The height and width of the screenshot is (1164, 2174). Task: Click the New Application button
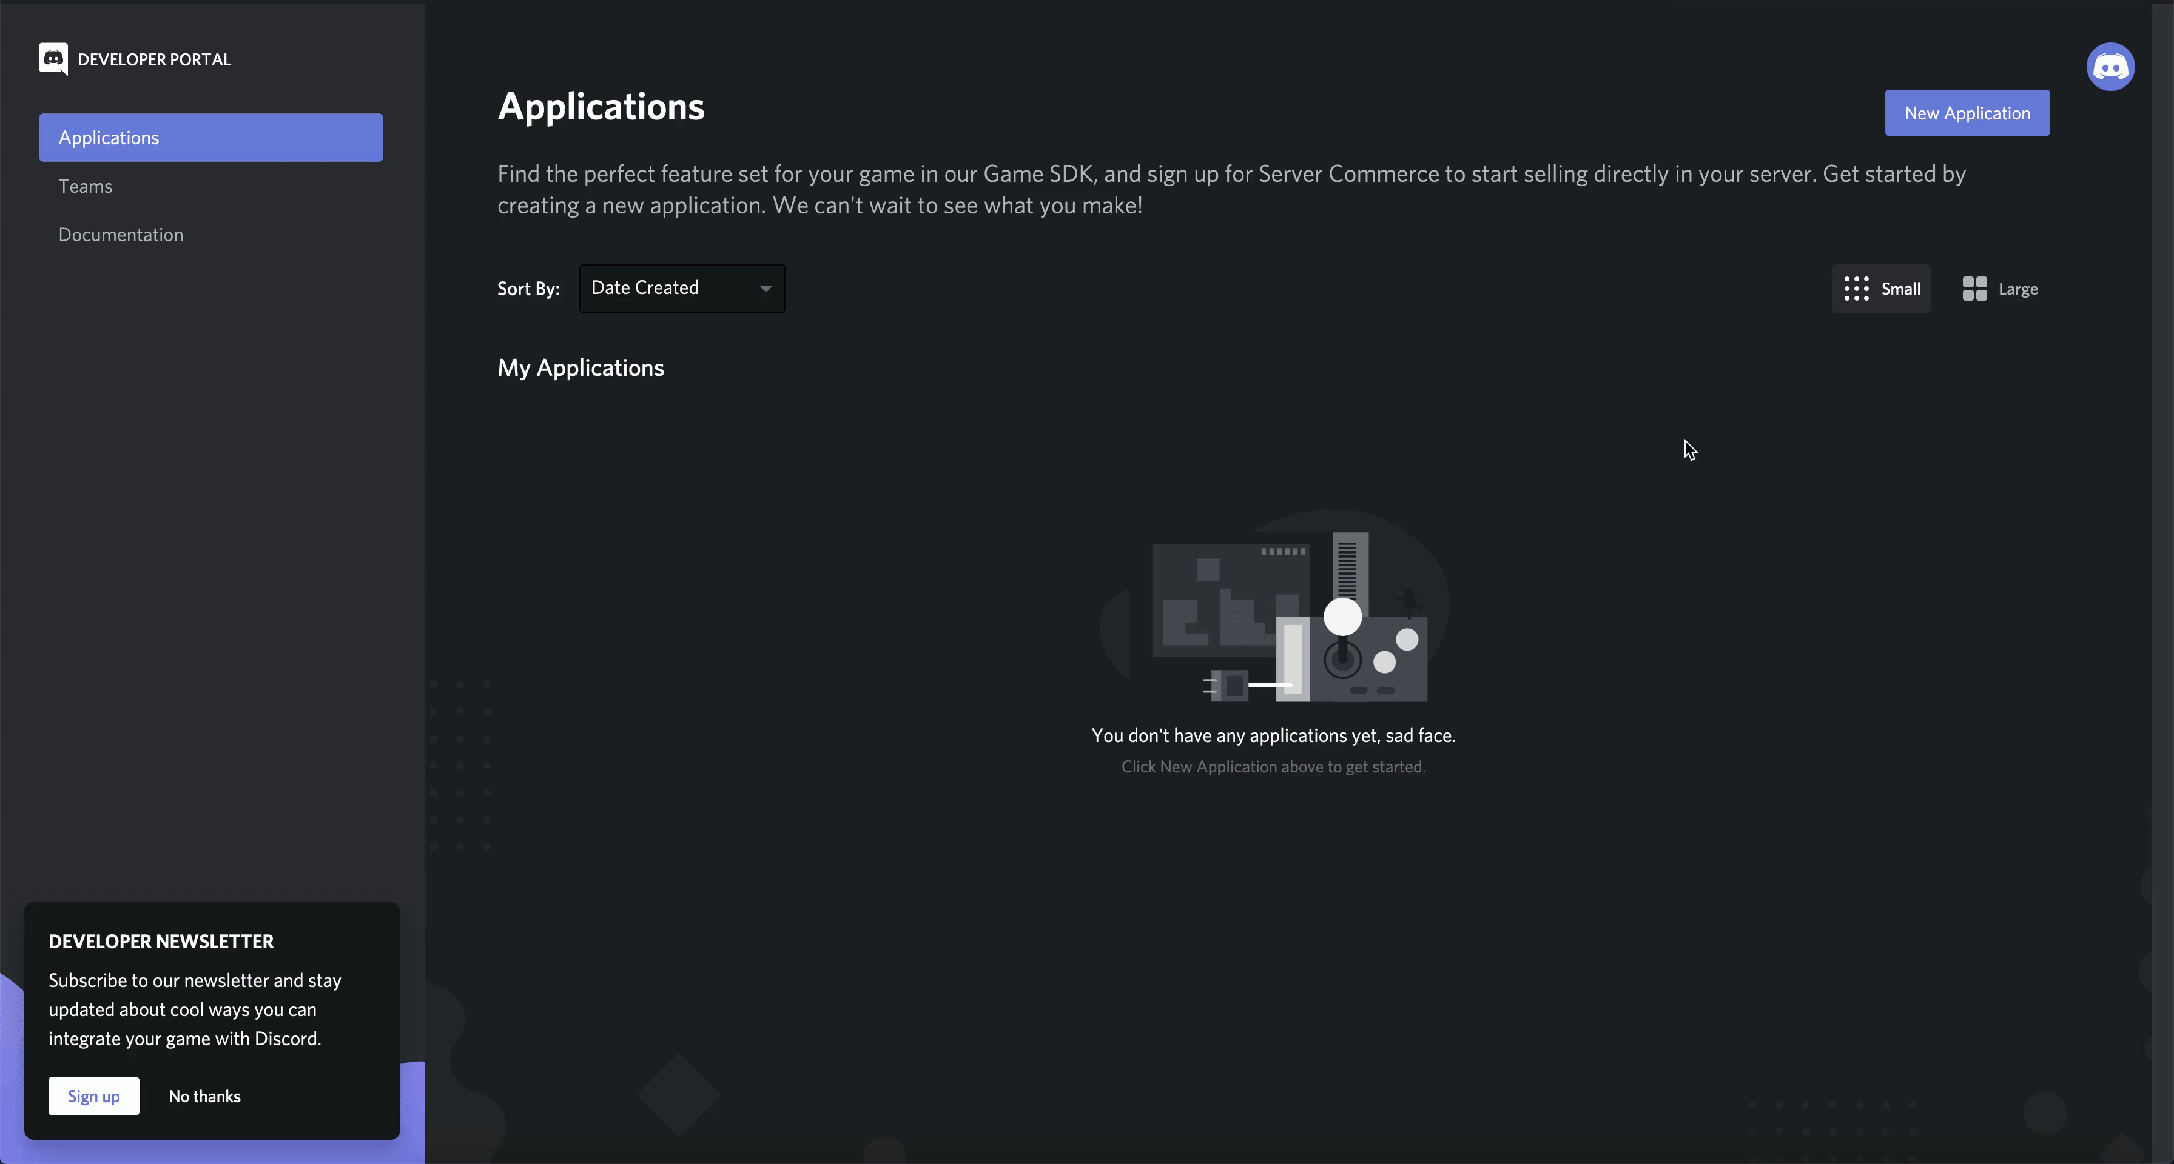point(1967,113)
